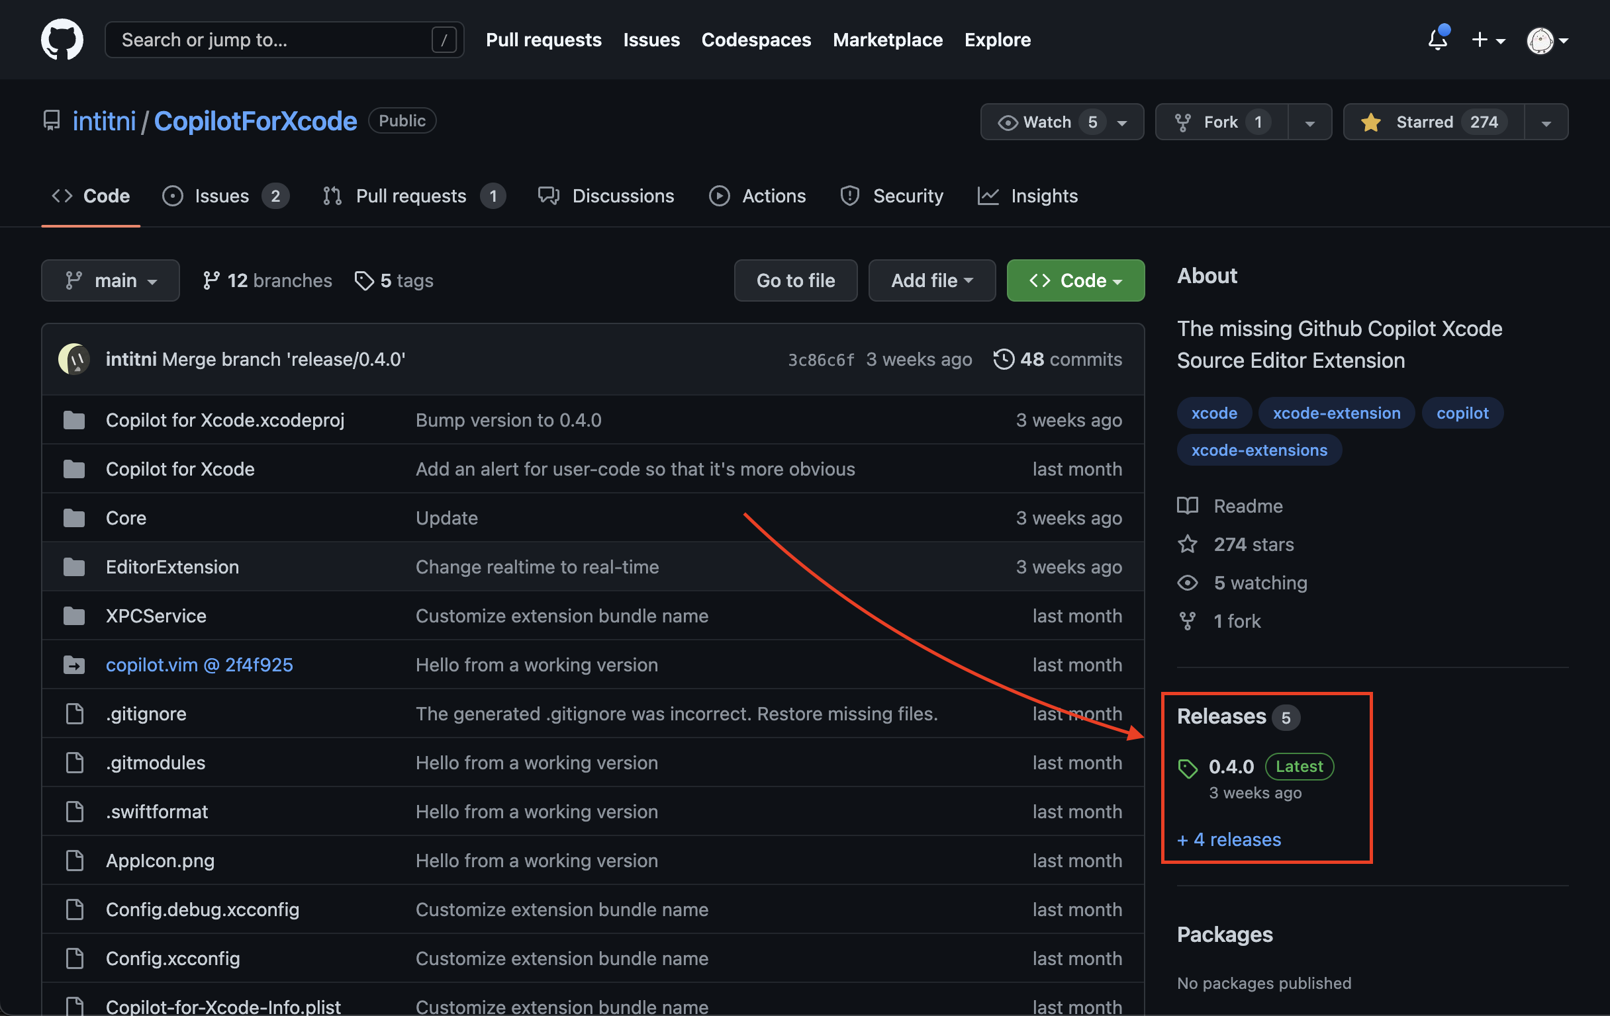Click Issues in the top navigation

coord(651,40)
